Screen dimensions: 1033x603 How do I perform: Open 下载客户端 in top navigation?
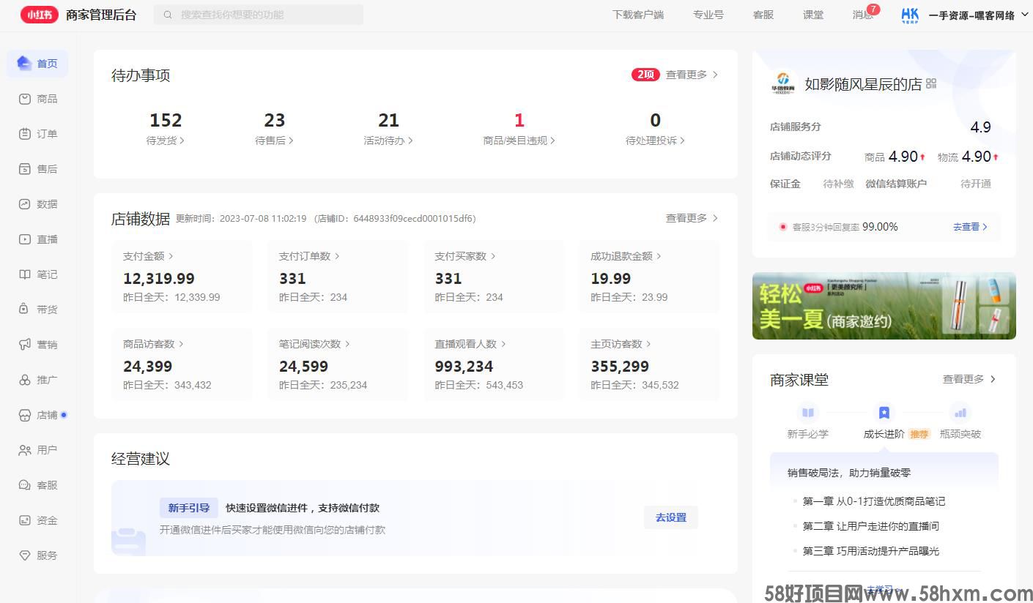638,15
